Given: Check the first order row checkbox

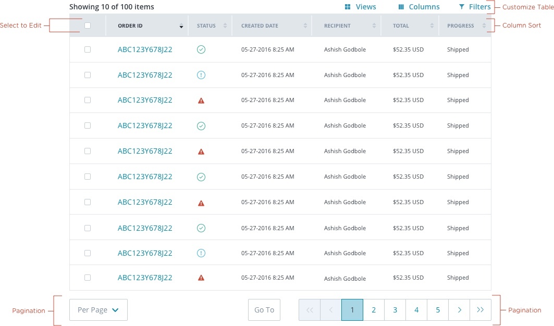Looking at the screenshot, I should point(88,49).
